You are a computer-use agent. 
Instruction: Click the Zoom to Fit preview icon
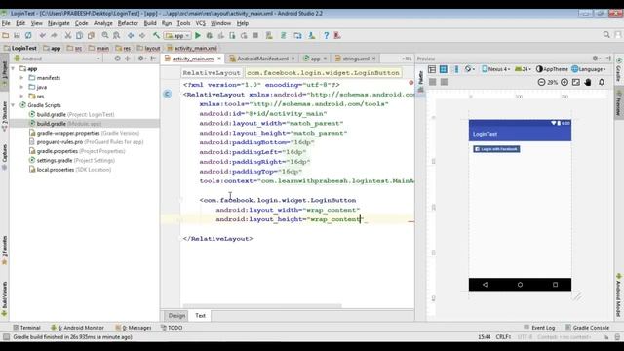[576, 82]
